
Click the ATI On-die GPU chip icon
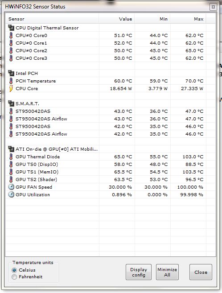(11, 149)
